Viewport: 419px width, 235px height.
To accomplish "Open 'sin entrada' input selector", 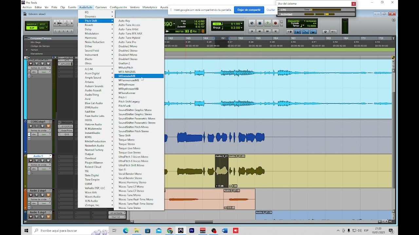I will (x=117, y=213).
